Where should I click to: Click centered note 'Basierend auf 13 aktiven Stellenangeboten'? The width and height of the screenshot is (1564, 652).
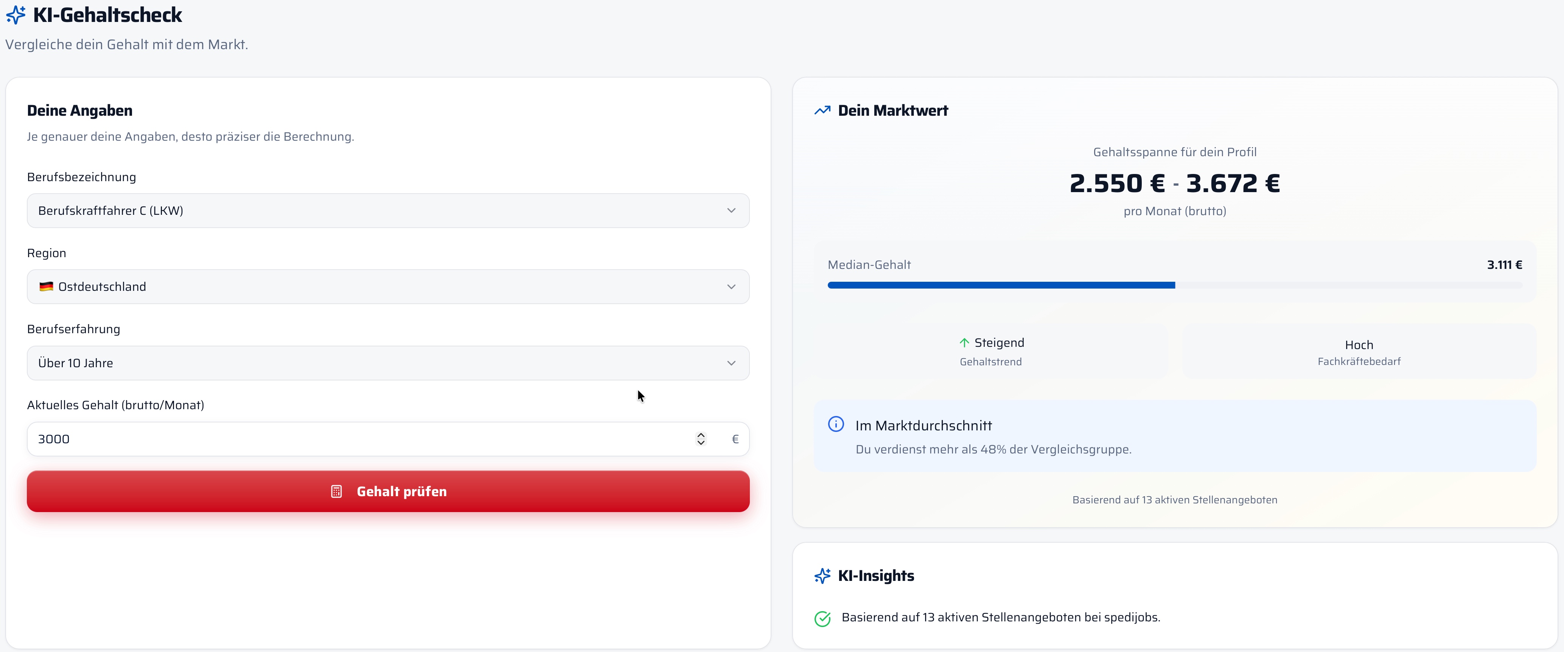coord(1174,500)
